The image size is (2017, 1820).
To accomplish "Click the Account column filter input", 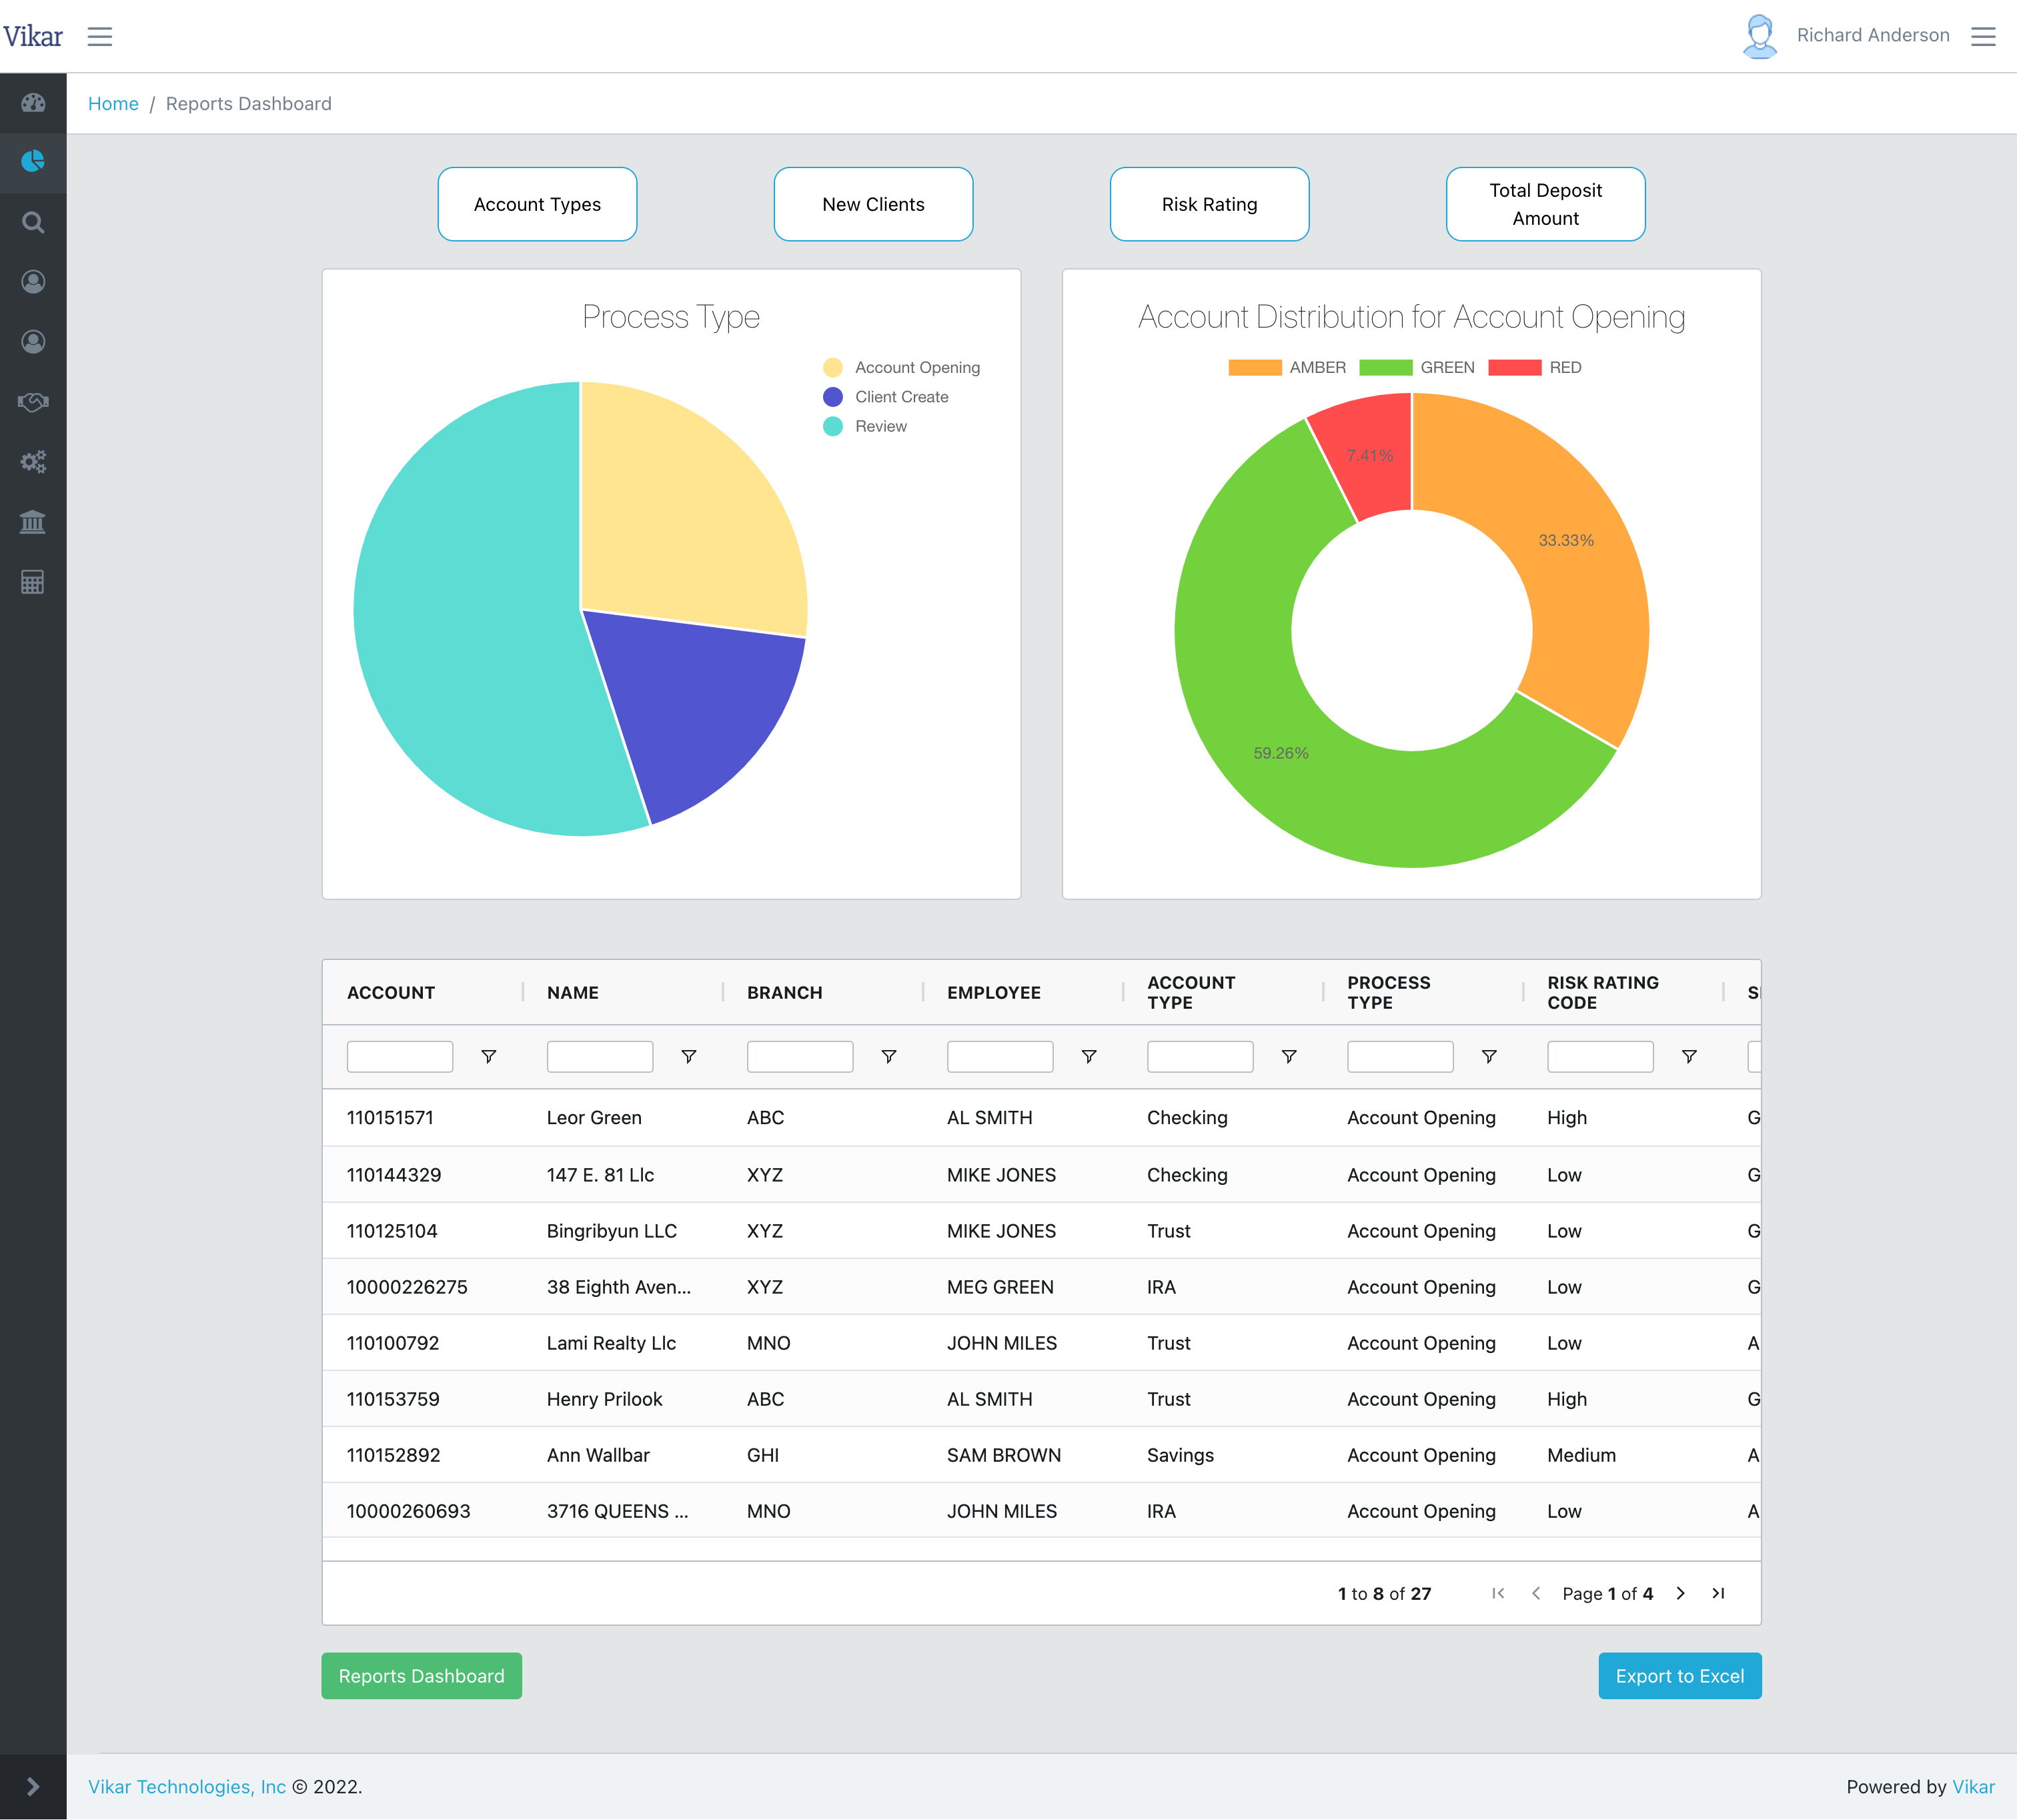I will 400,1057.
